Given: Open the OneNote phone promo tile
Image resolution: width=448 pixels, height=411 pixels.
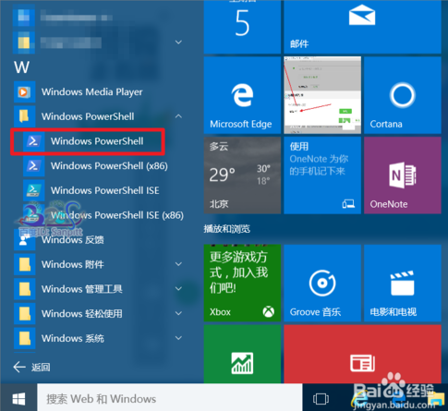Looking at the screenshot, I should [x=322, y=175].
